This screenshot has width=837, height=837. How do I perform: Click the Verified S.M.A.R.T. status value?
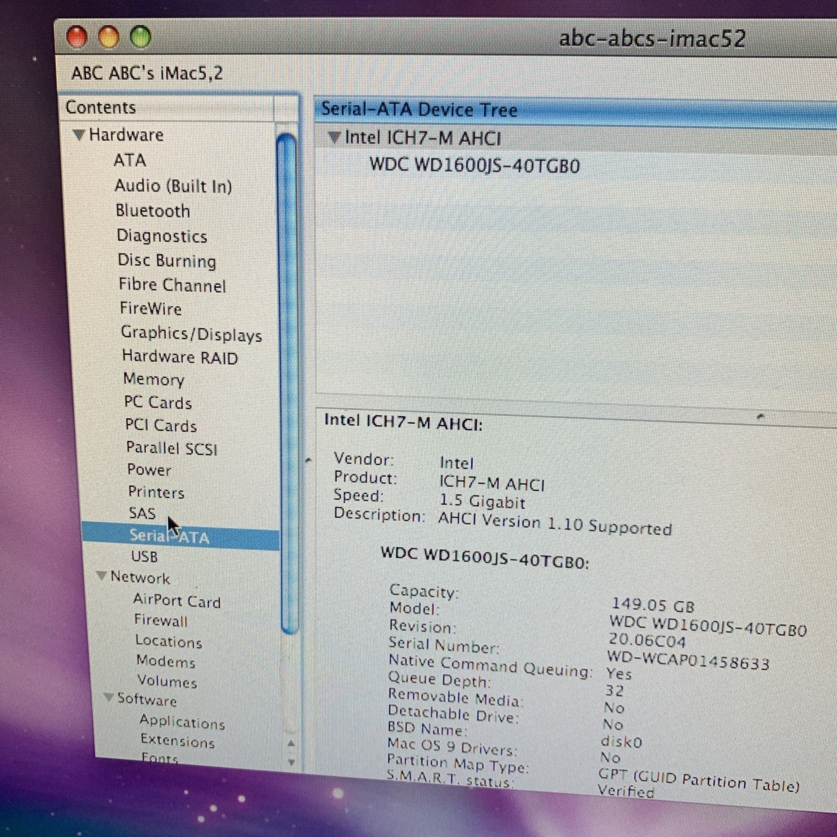click(x=626, y=790)
